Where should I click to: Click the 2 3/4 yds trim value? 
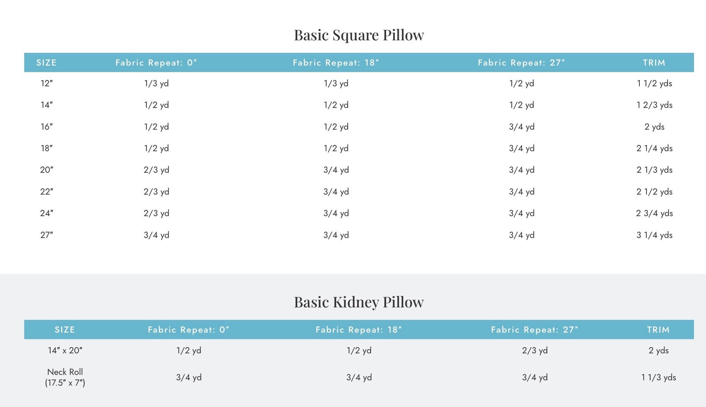(654, 213)
